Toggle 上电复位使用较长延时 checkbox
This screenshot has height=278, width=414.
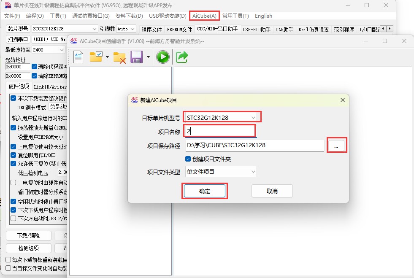[x=13, y=146]
